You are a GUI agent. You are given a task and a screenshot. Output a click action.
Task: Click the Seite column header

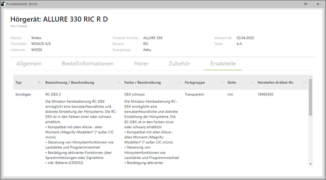tap(232, 82)
